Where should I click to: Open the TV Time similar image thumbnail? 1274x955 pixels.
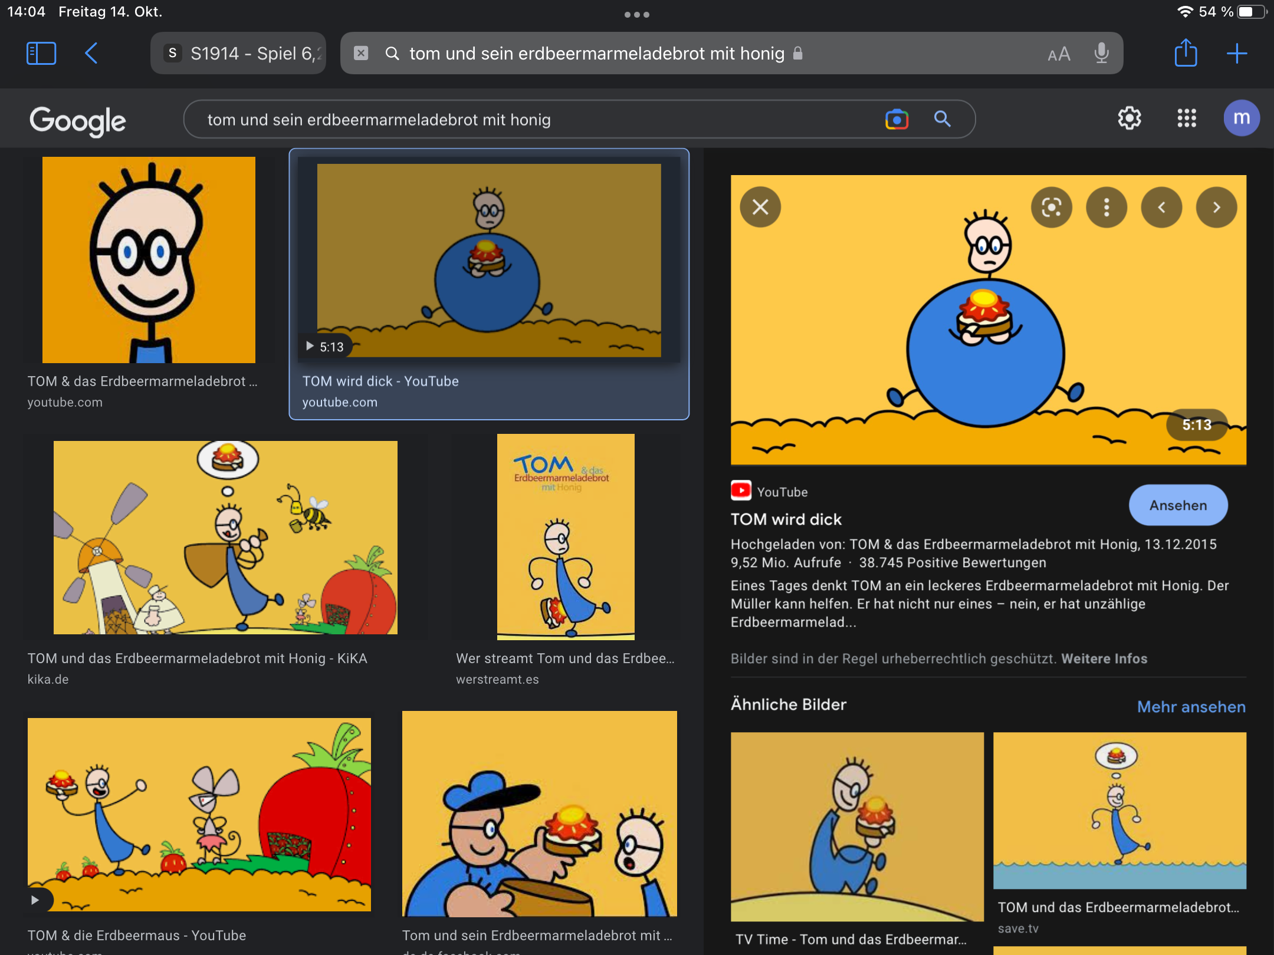coord(857,827)
